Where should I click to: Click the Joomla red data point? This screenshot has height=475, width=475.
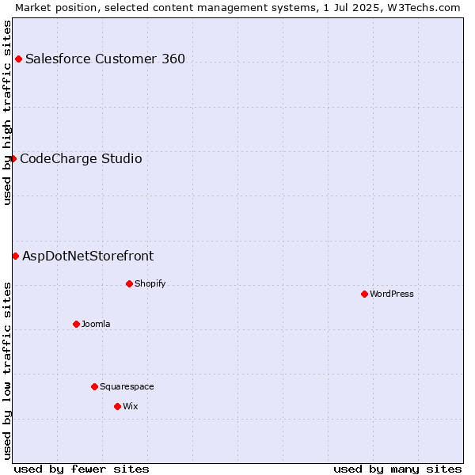(x=76, y=324)
